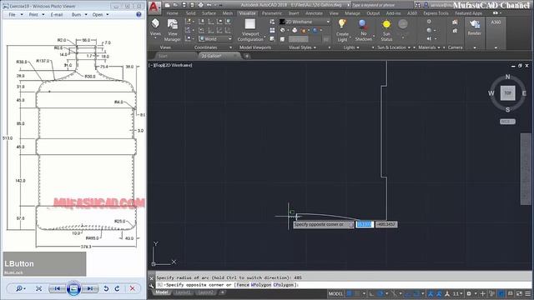534x300 pixels.
Task: Click the N compass direction on ViewCube
Action: (507, 77)
